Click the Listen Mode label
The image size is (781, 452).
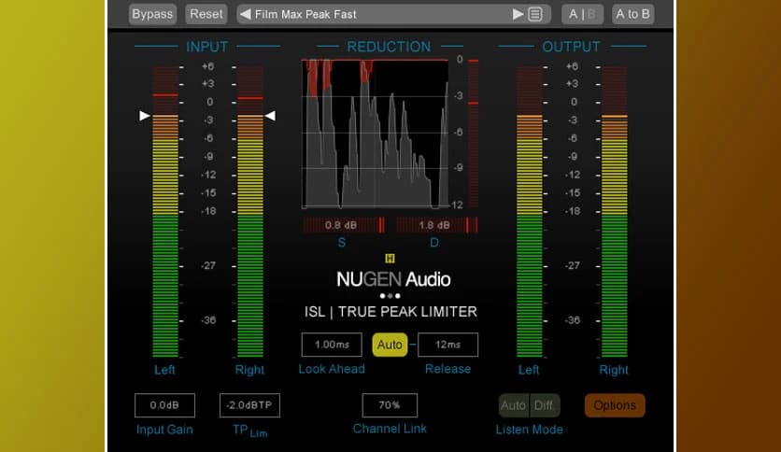529,429
